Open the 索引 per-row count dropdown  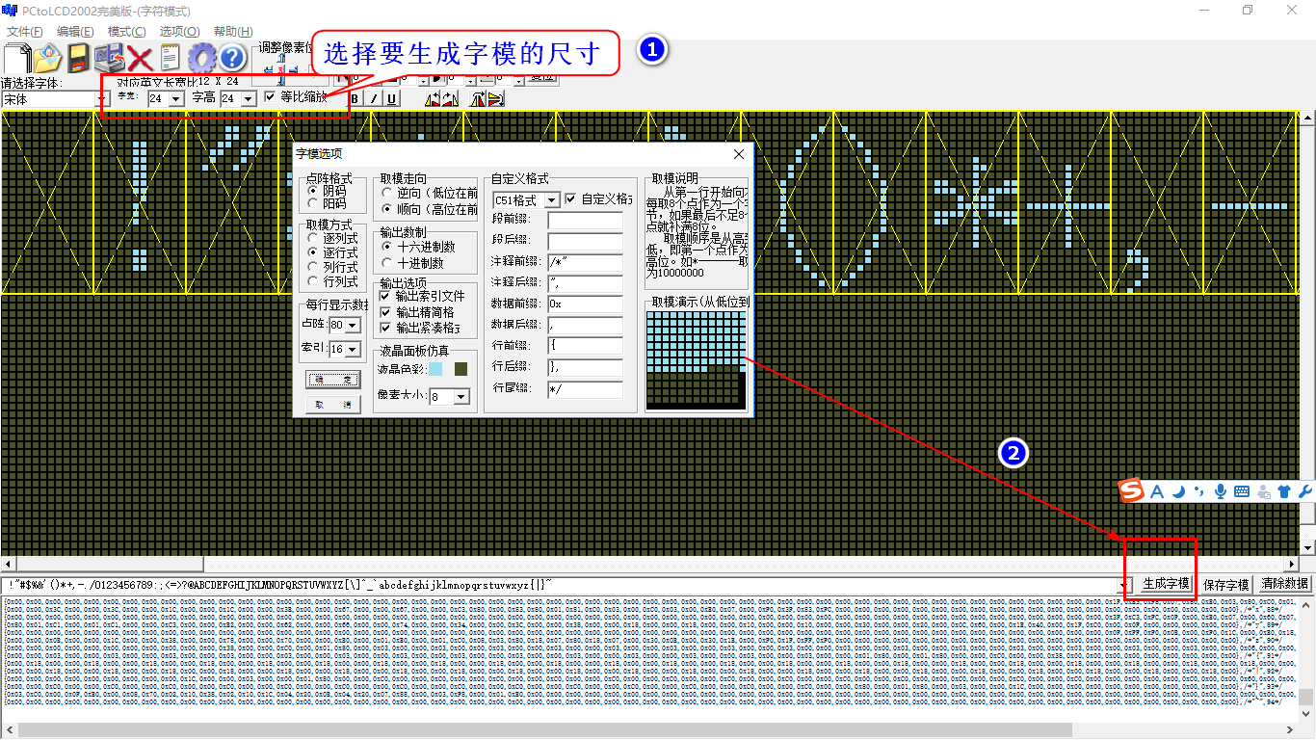coord(352,350)
